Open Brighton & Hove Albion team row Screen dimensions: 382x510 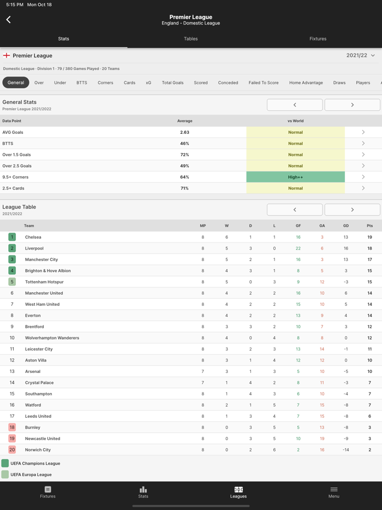point(191,271)
